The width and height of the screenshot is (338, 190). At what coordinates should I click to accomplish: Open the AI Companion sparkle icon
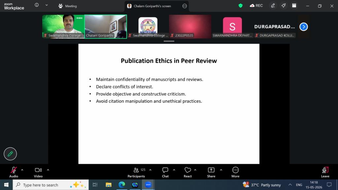click(x=284, y=6)
